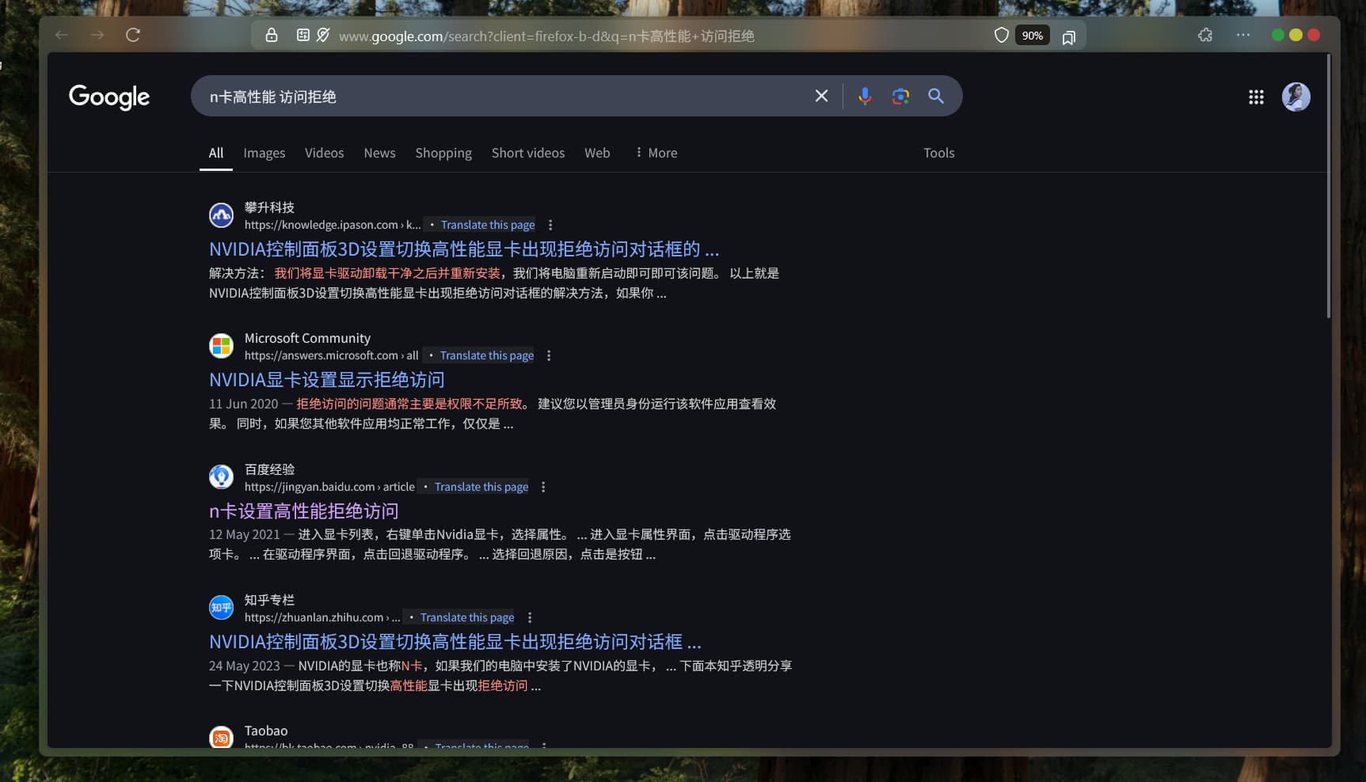
Task: Open options menu for the 百度经验 result
Action: pos(543,487)
